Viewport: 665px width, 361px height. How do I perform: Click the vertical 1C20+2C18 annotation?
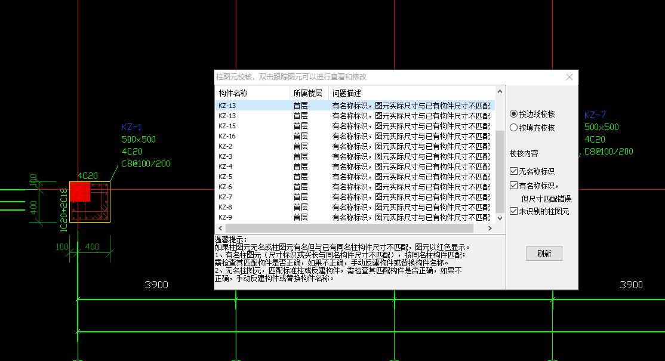64,209
